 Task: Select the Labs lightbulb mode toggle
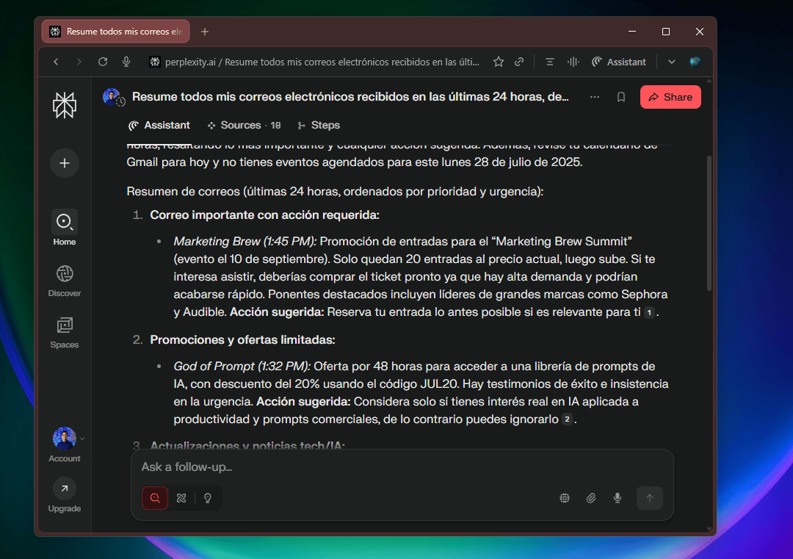[208, 498]
